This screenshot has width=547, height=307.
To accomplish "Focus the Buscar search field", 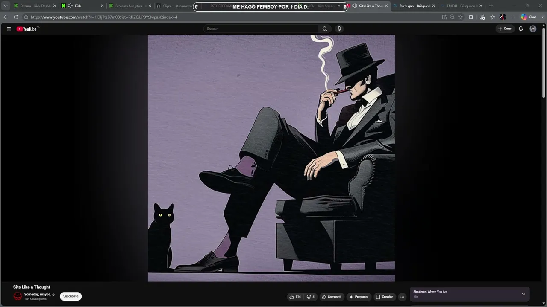I will tap(261, 29).
